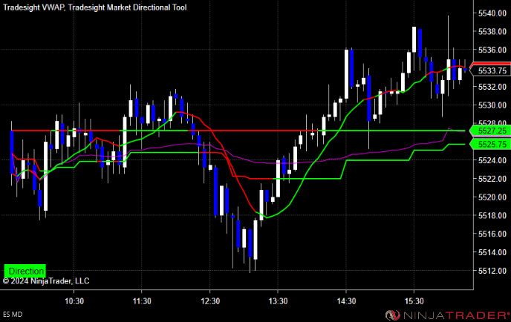This screenshot has height=322, width=511.
Task: Click the 10:30 time axis label
Action: [x=74, y=300]
